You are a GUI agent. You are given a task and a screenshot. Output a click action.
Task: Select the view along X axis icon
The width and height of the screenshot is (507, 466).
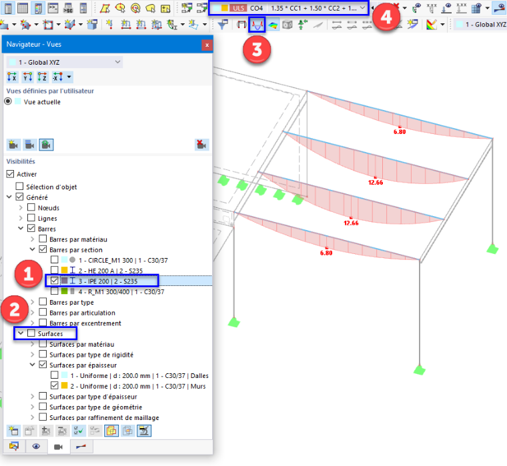(x=12, y=77)
